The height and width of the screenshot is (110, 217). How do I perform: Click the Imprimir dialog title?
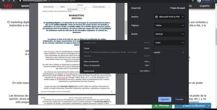136,8
